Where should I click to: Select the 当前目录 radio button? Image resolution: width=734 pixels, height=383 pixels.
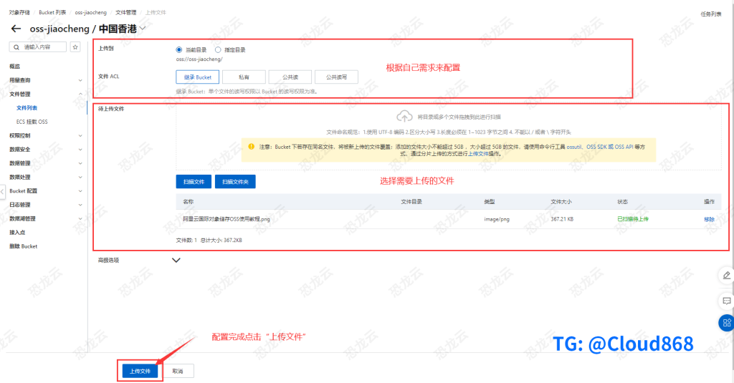(178, 49)
